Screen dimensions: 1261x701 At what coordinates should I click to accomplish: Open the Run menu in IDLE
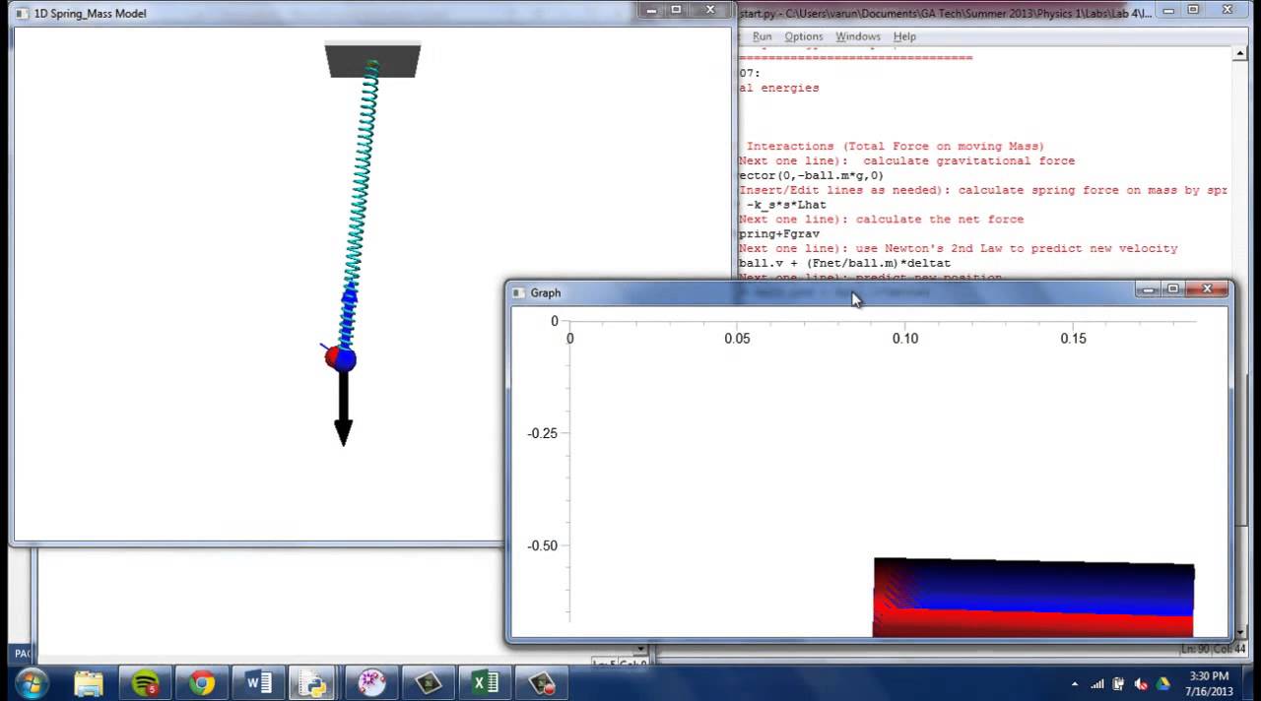click(x=762, y=36)
